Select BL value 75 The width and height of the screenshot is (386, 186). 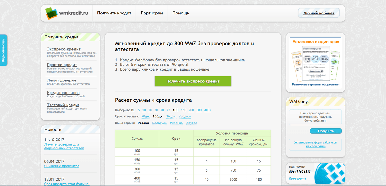coord(168,110)
